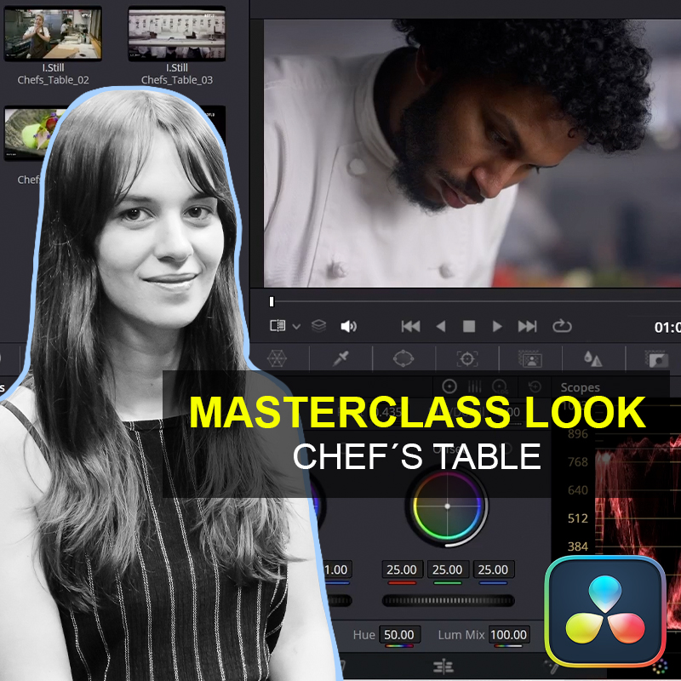Image resolution: width=681 pixels, height=681 pixels.
Task: Reset all primaries grades icon
Action: click(535, 386)
